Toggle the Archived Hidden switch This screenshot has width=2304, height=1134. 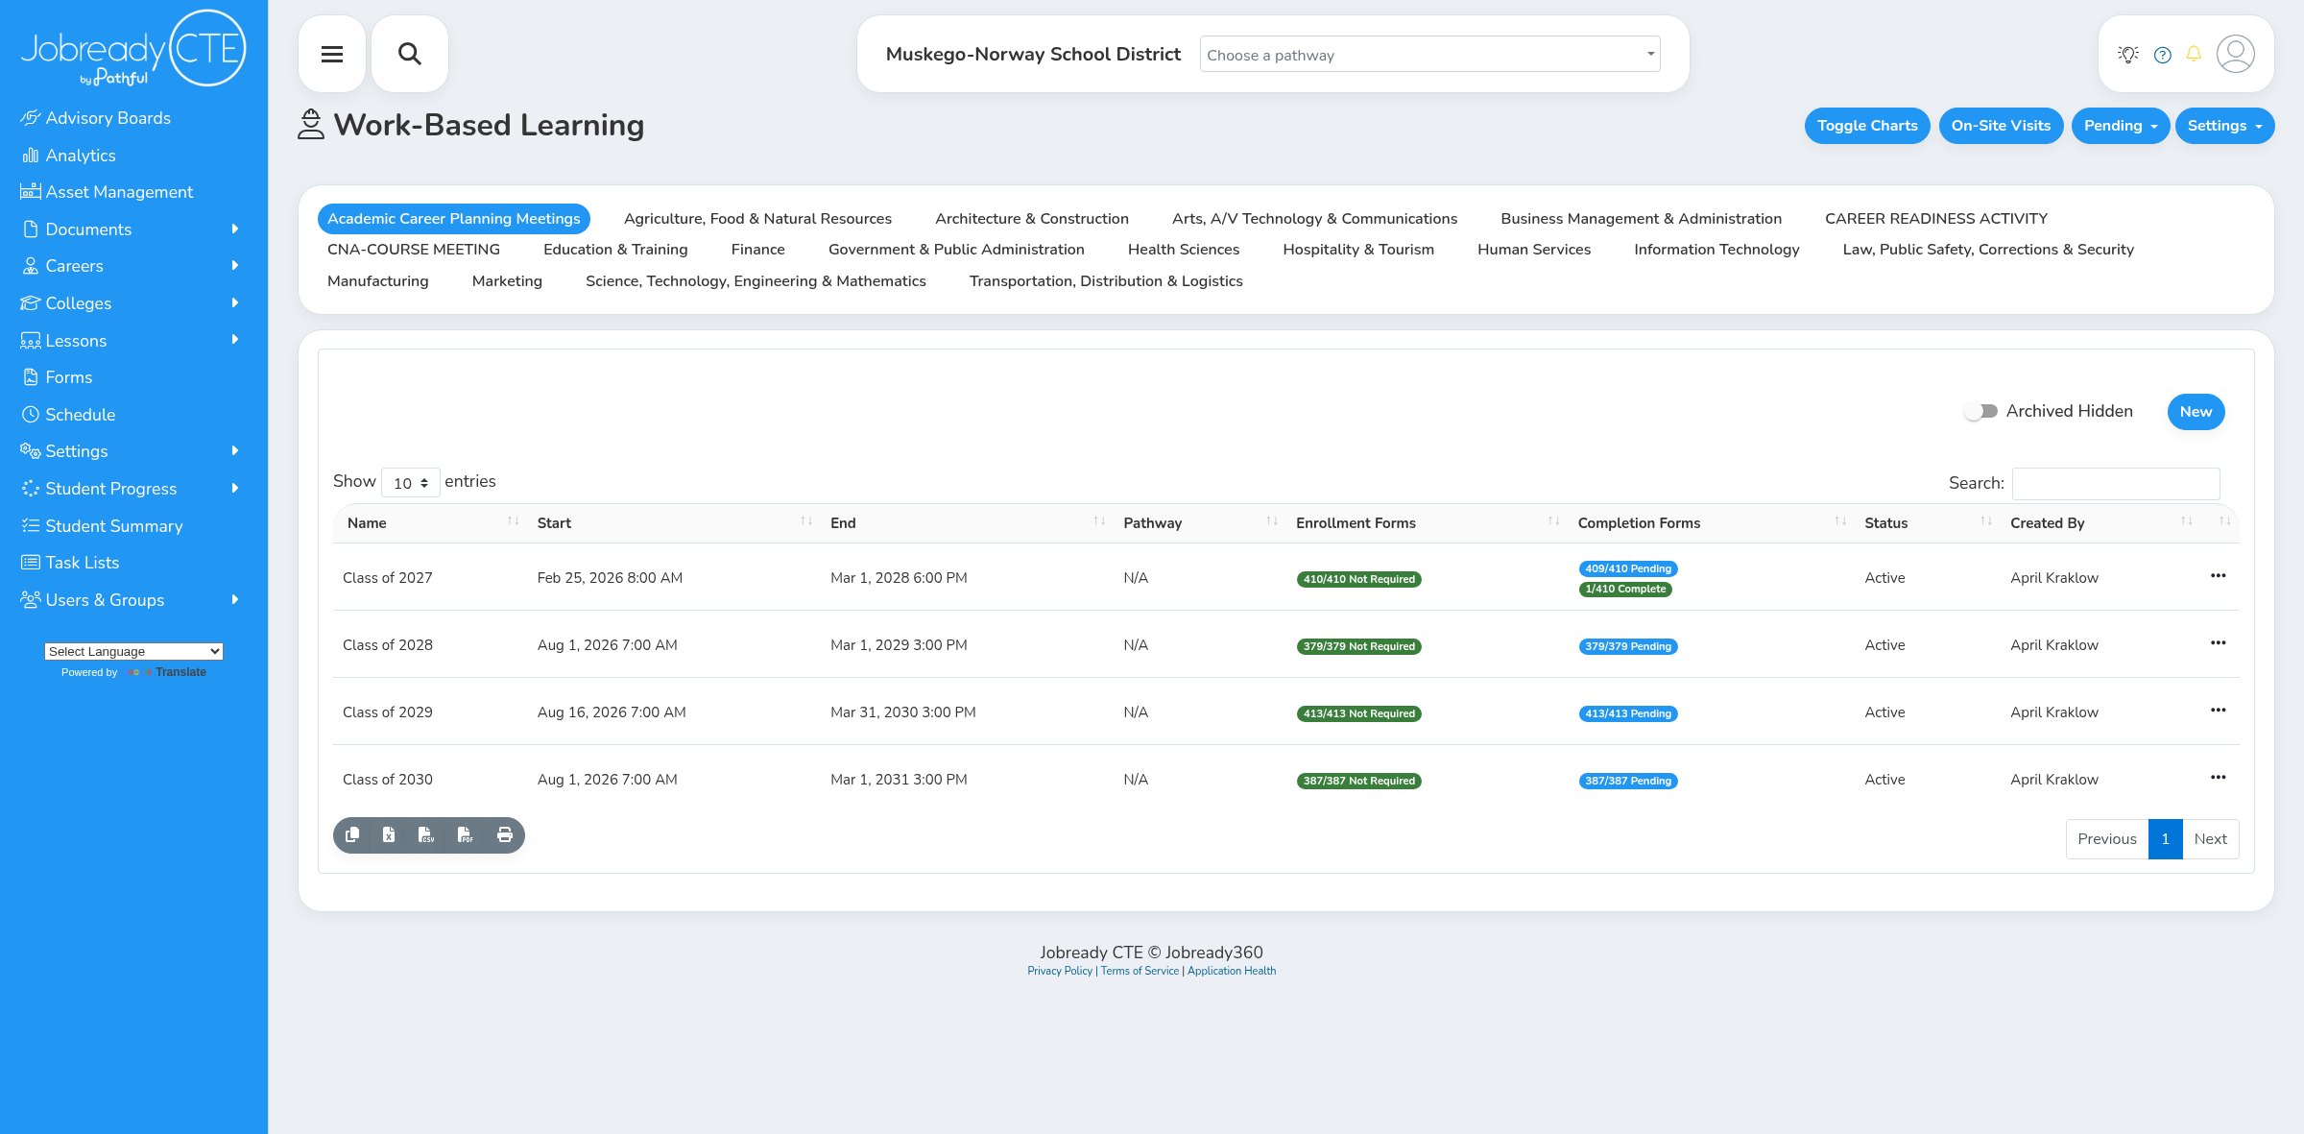(x=1981, y=411)
